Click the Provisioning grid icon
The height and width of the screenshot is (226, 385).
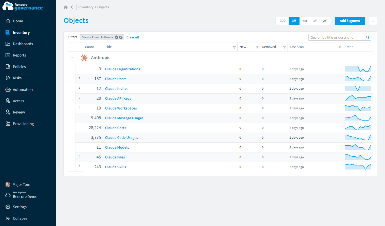8,124
